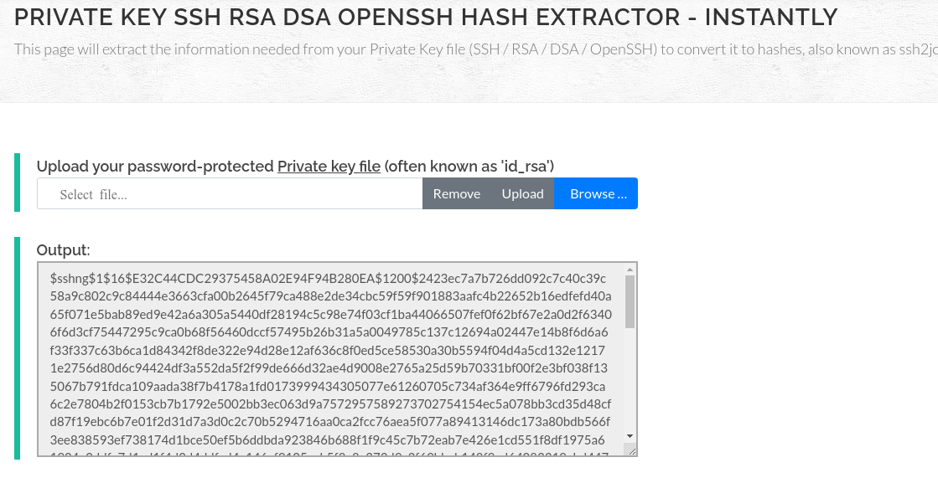This screenshot has width=938, height=478.
Task: Click the hash line starting with f33f337c
Action: click(327, 350)
